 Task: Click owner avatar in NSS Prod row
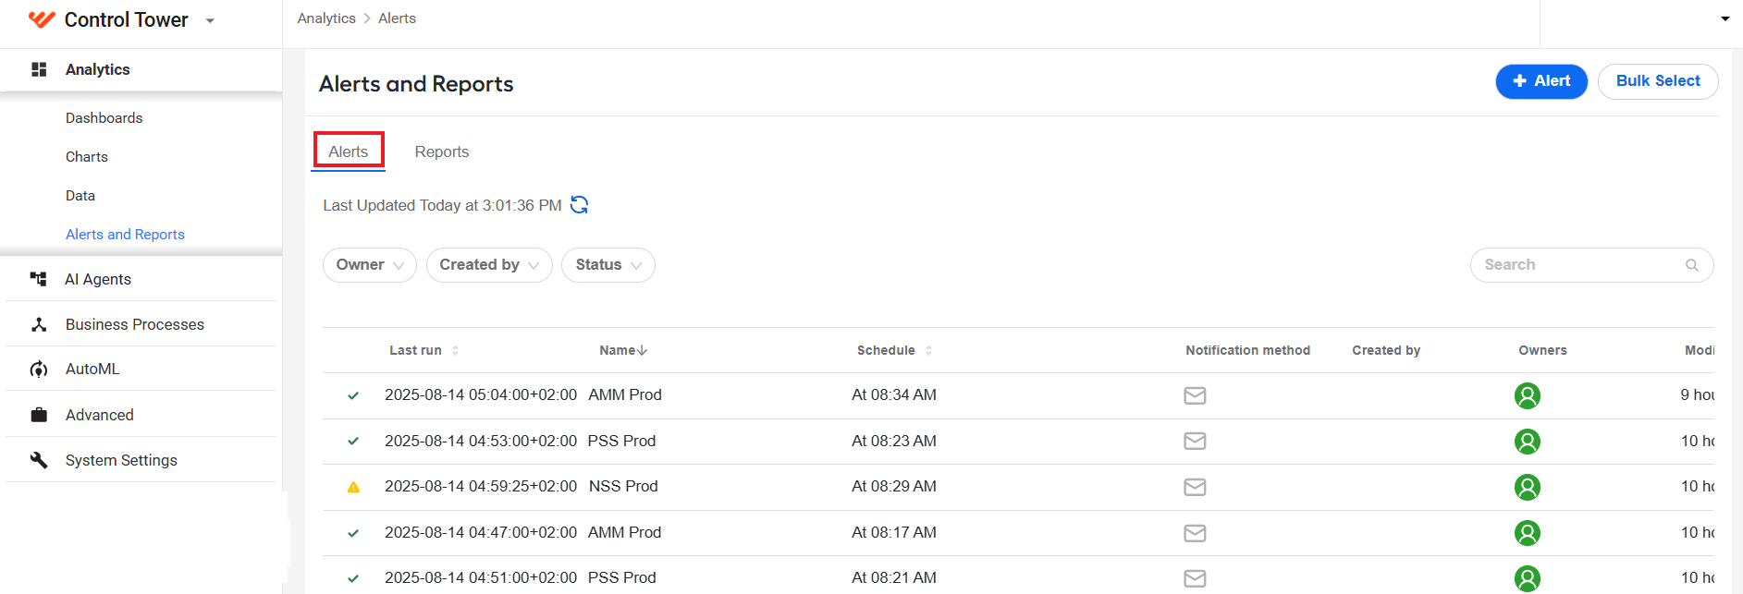(x=1528, y=487)
